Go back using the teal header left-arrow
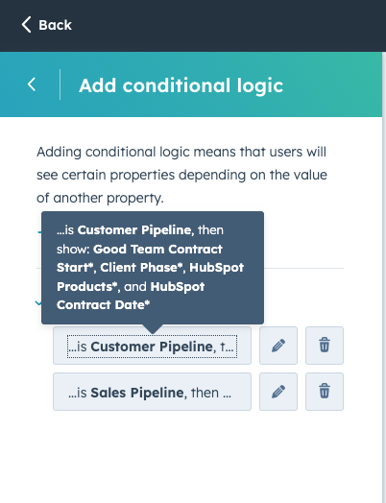 32,84
